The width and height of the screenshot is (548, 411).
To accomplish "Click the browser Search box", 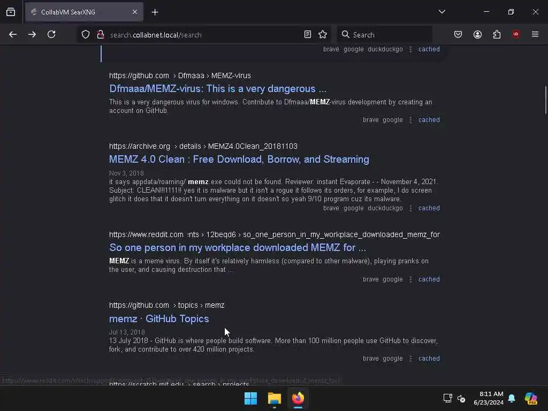I will (x=385, y=35).
